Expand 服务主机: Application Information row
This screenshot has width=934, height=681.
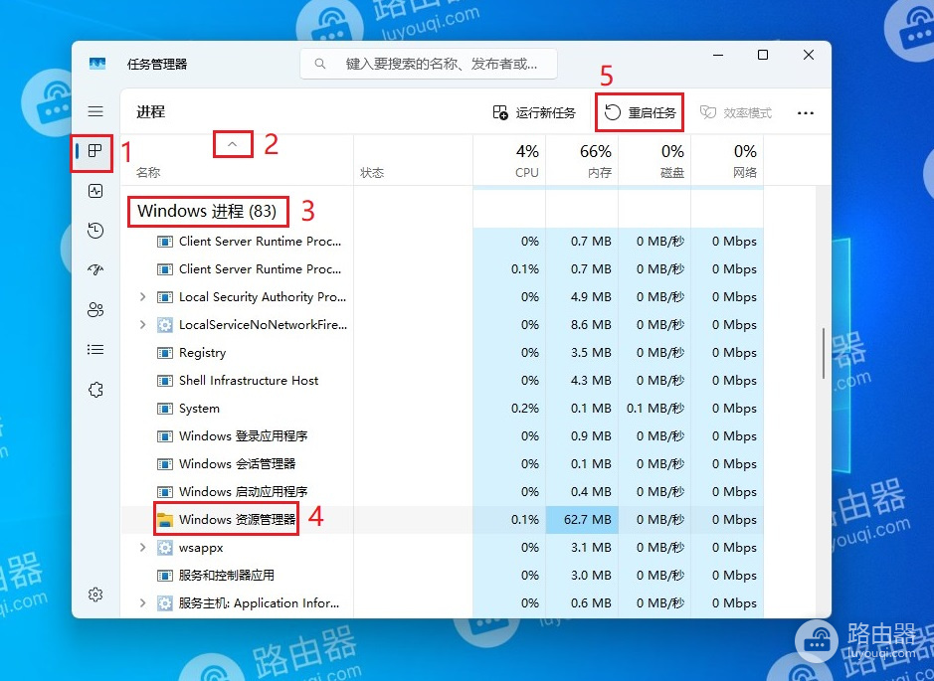coord(142,603)
